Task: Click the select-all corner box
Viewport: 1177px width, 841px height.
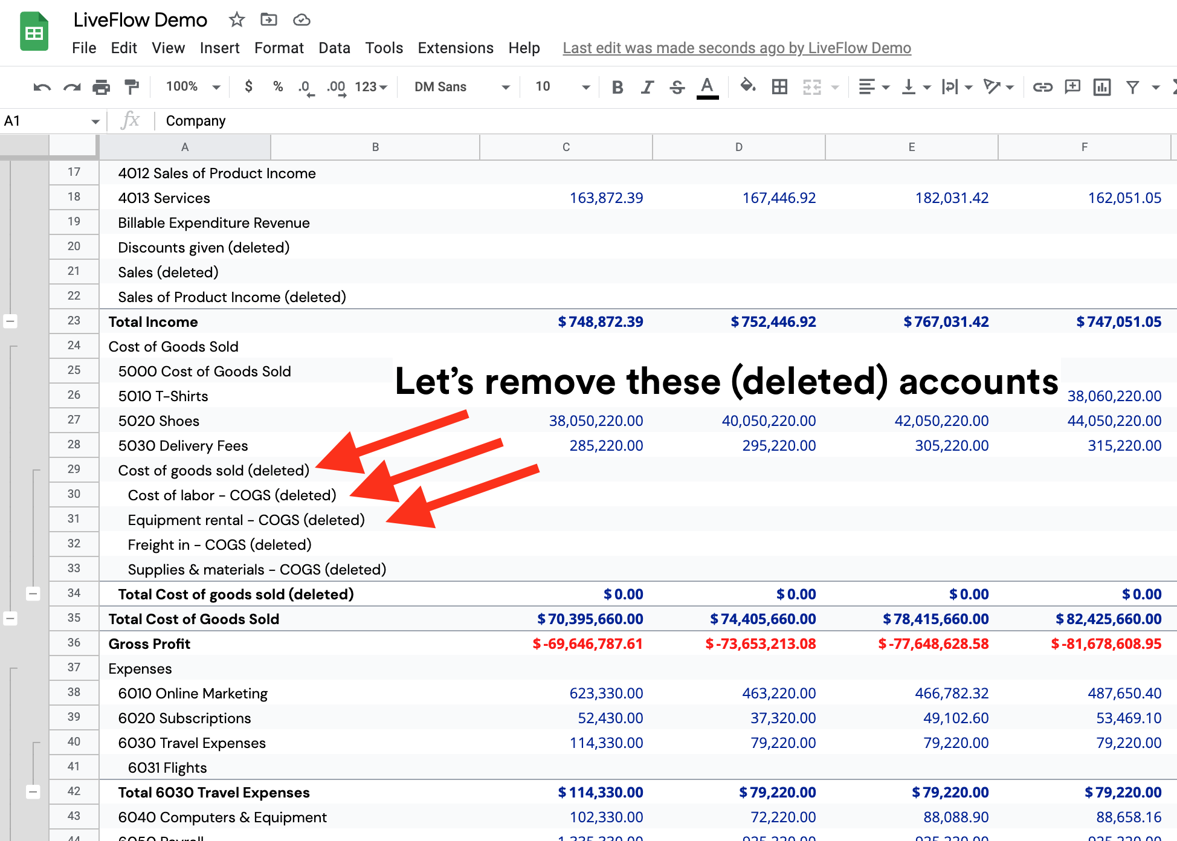Action: point(74,147)
